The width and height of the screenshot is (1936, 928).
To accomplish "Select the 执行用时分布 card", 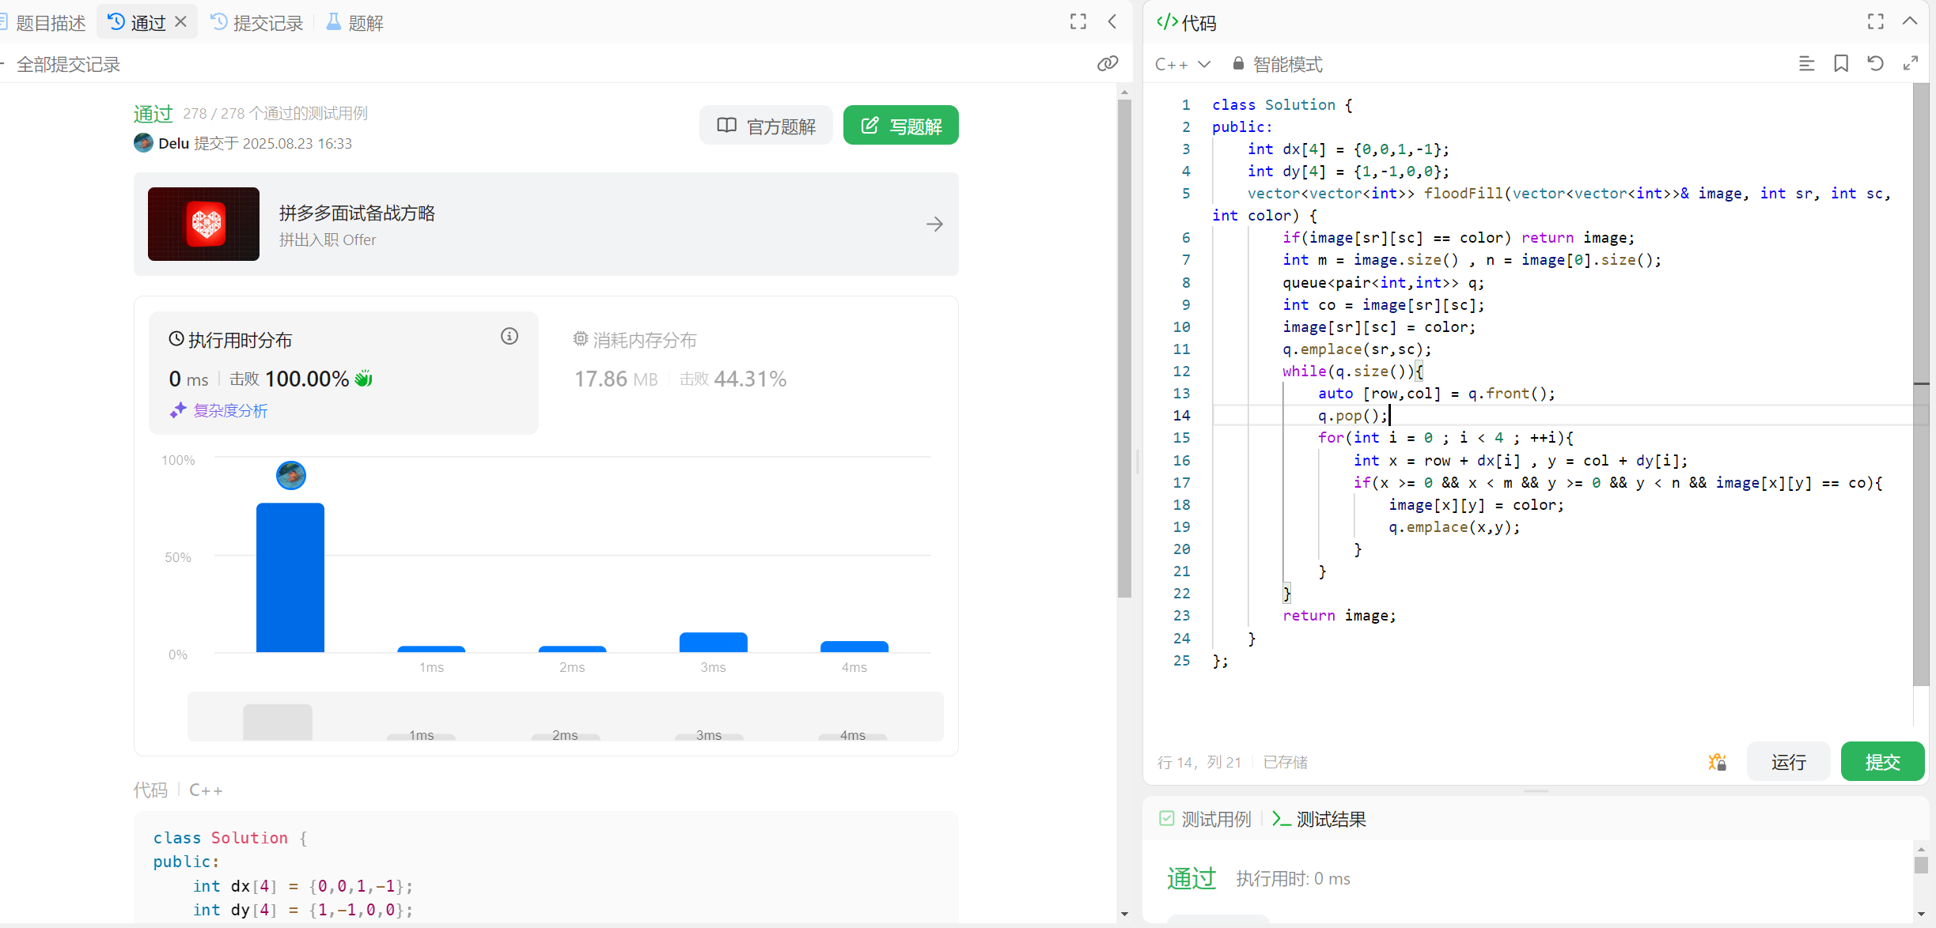I will (343, 373).
